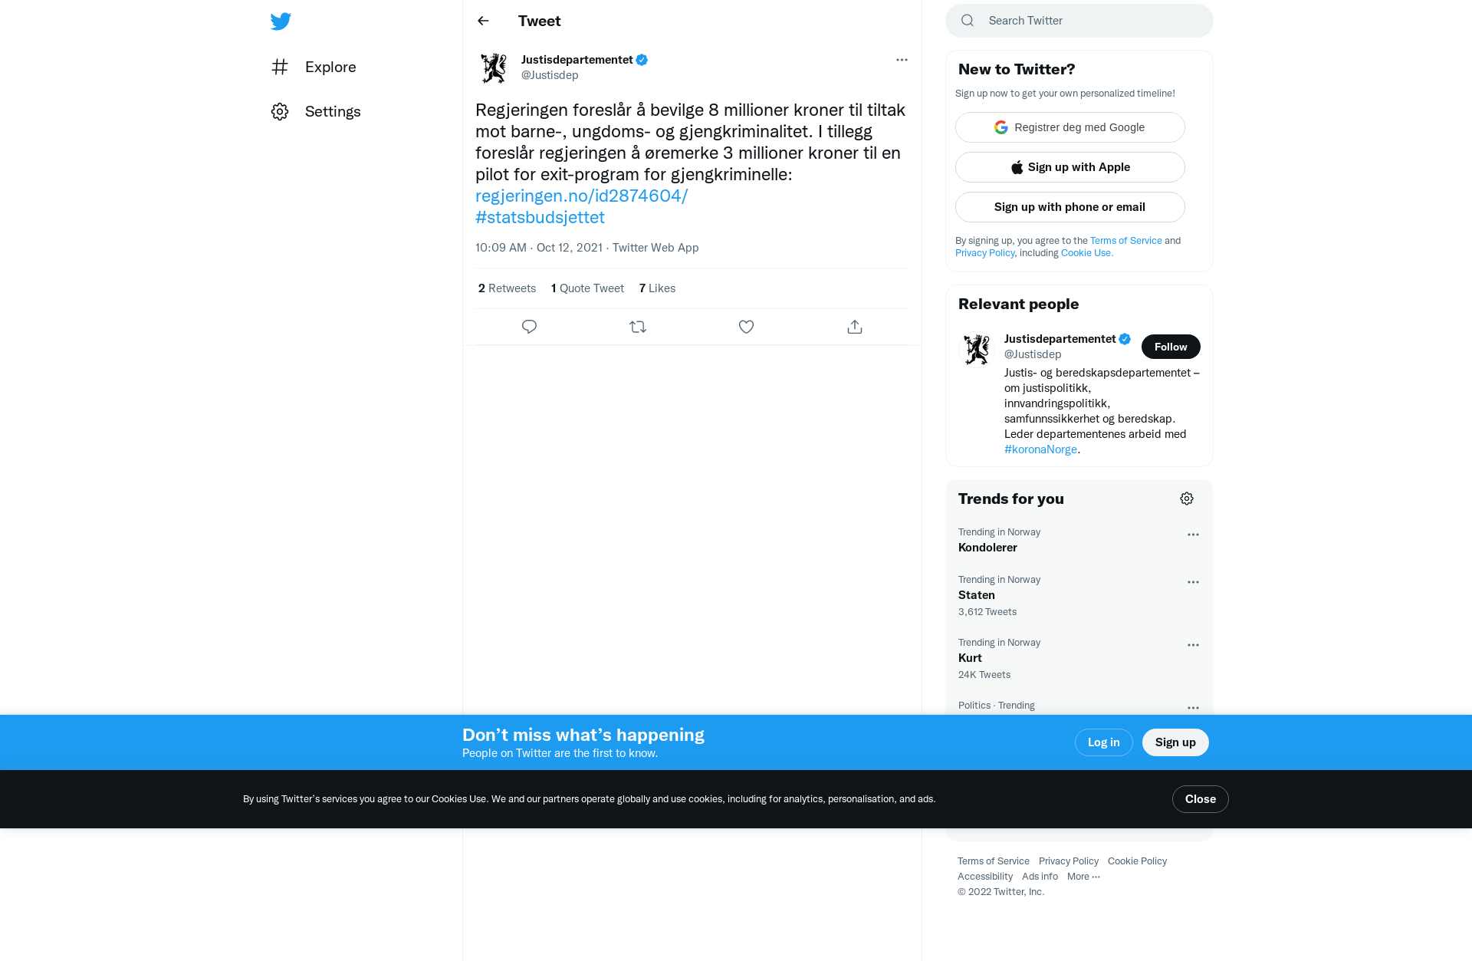Image resolution: width=1472 pixels, height=961 pixels.
Task: Retweet using the retweet arrows icon
Action: [638, 327]
